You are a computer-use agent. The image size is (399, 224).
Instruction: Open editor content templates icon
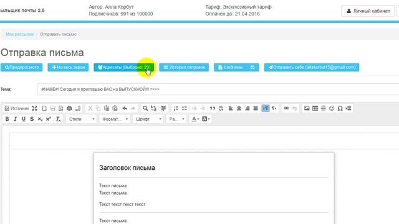(x=78, y=108)
